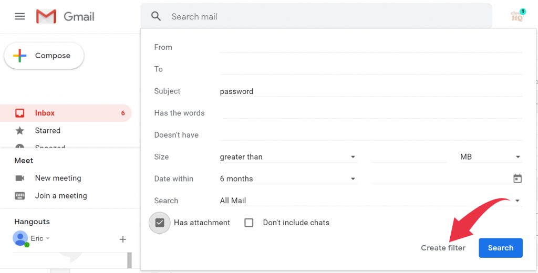
Task: Enable the Don't include chats checkbox
Action: (249, 223)
